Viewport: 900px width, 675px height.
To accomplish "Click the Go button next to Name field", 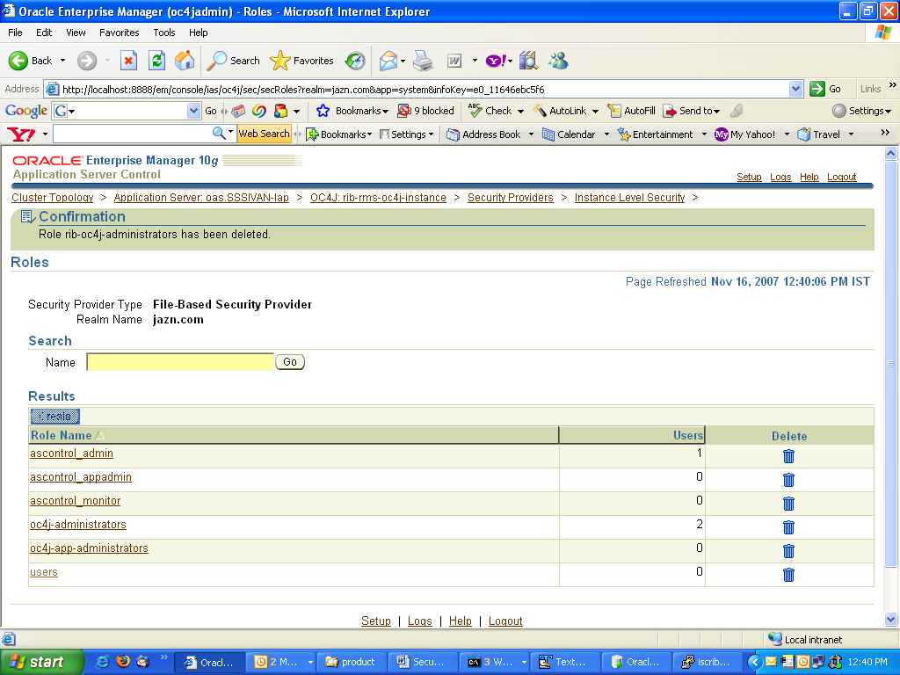I will pyautogui.click(x=290, y=362).
